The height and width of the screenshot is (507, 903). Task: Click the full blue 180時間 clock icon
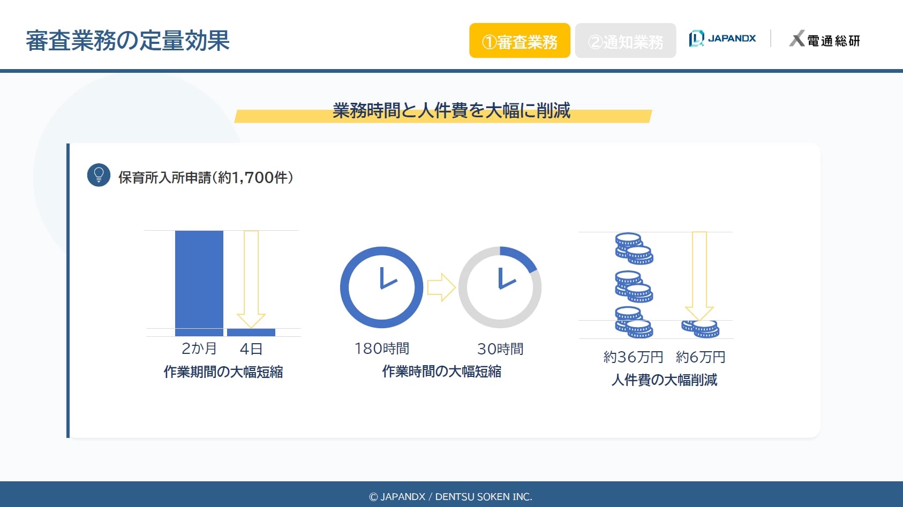(381, 287)
